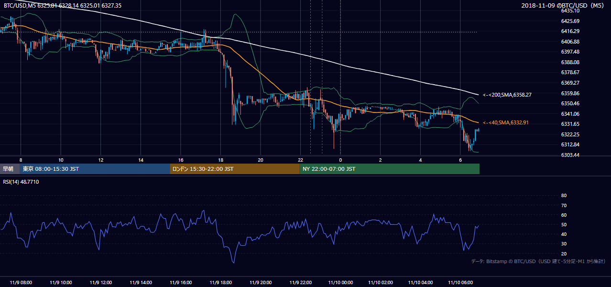Viewport: 611px width, 287px height.
Task: Click price axis value 6416.29
Action: [570, 31]
